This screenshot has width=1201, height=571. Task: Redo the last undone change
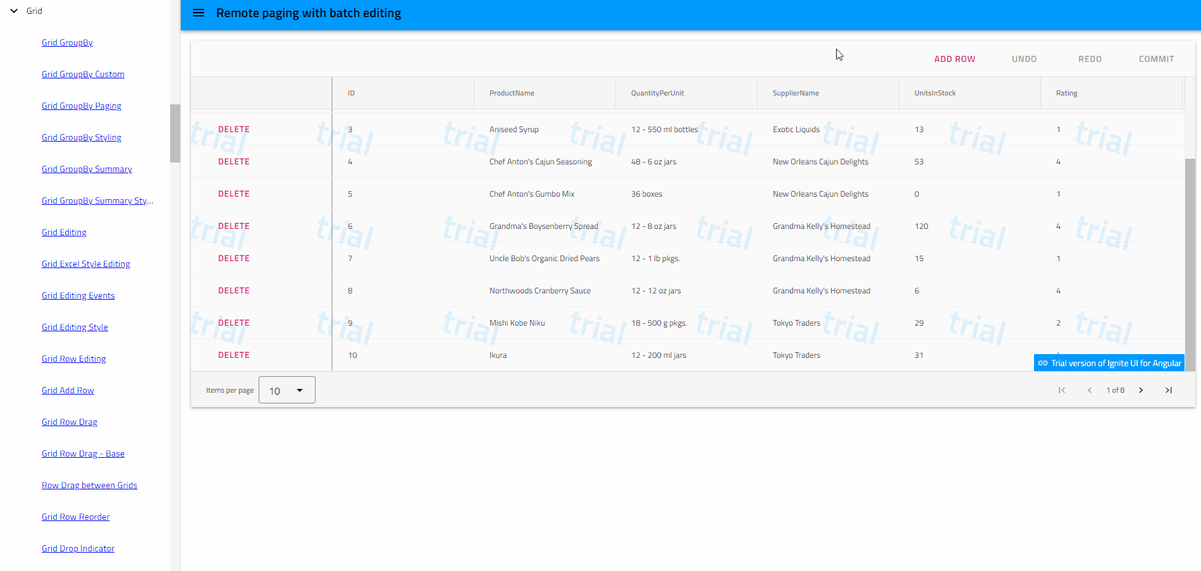(x=1090, y=59)
